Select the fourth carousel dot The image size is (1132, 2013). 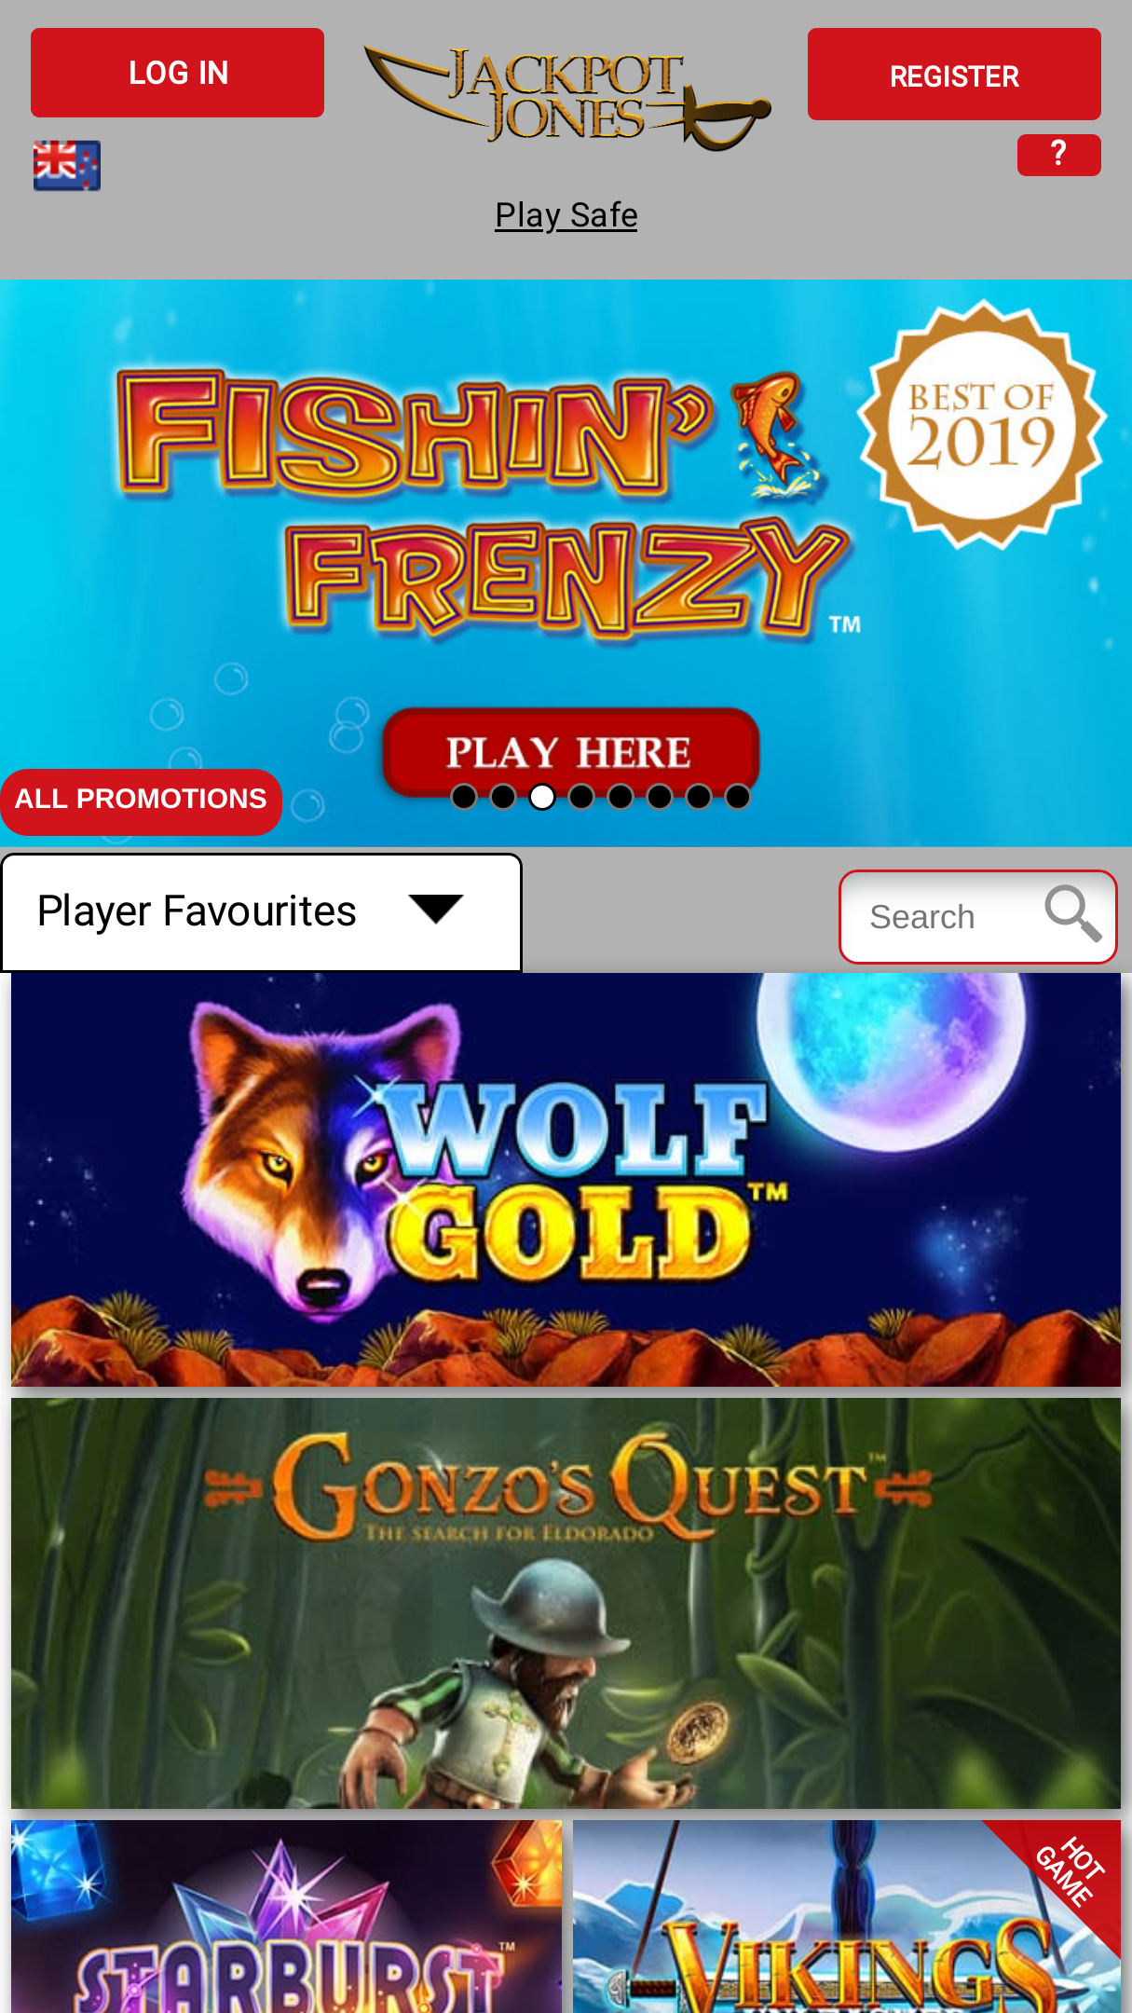coord(581,797)
